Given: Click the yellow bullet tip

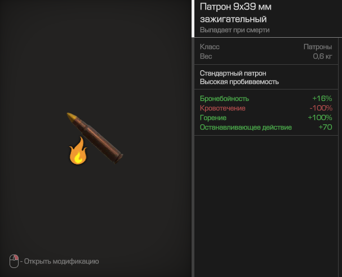Looking at the screenshot, I should click(x=72, y=117).
